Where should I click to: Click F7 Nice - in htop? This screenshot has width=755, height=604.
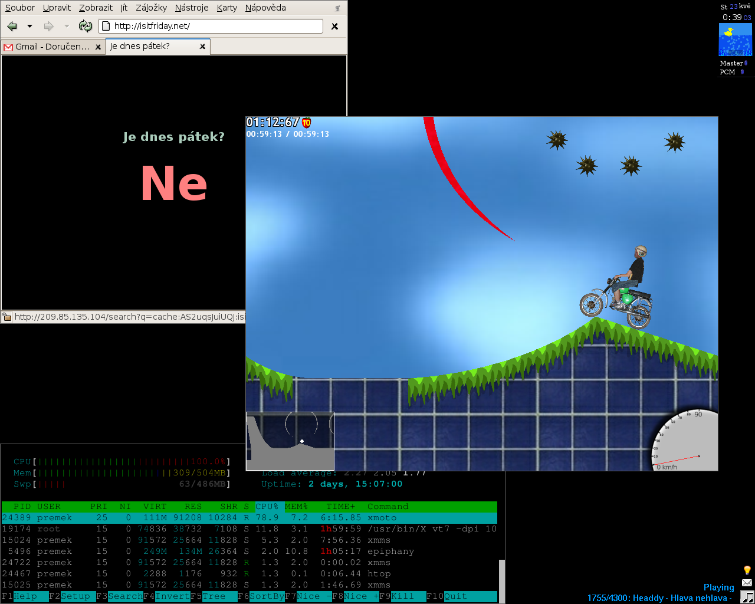[x=308, y=596]
